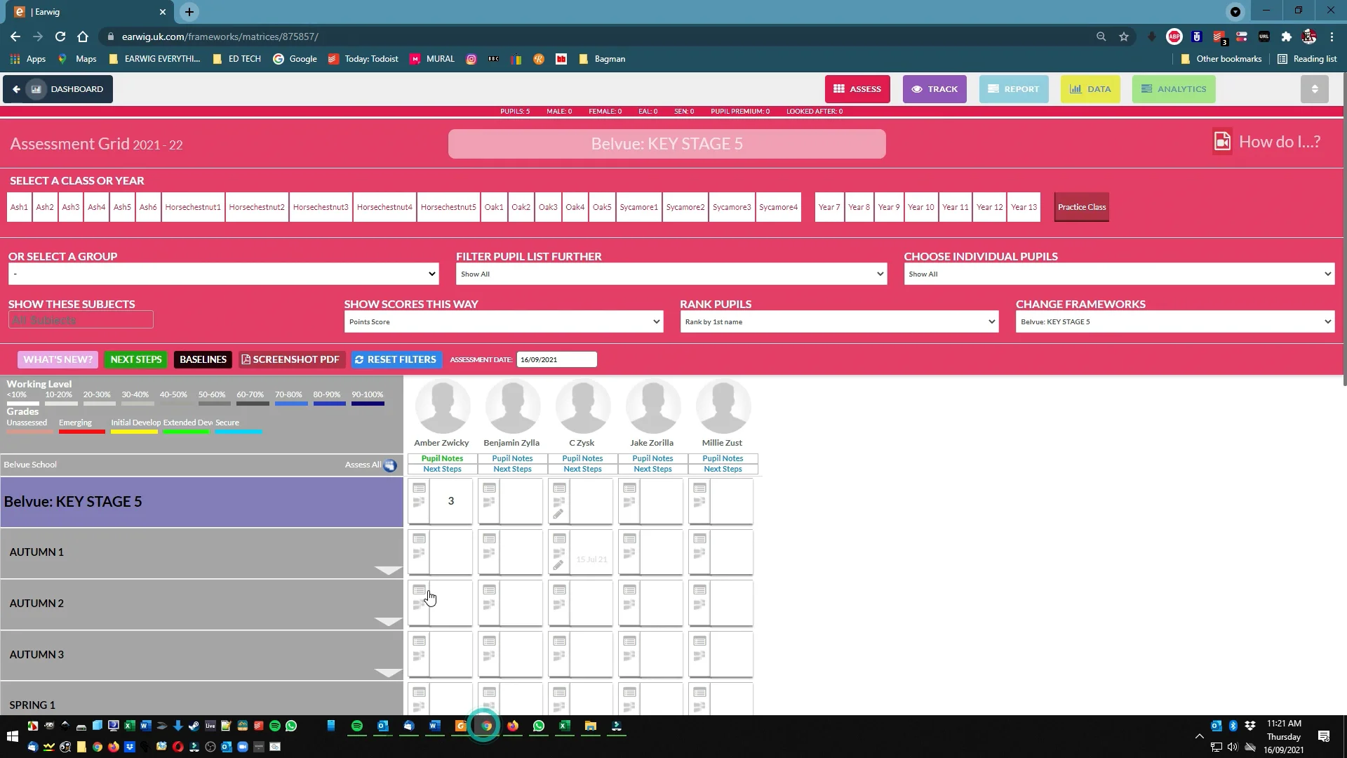Screen dimensions: 1347x758
Task: Select the Oak3 class tab
Action: point(548,207)
